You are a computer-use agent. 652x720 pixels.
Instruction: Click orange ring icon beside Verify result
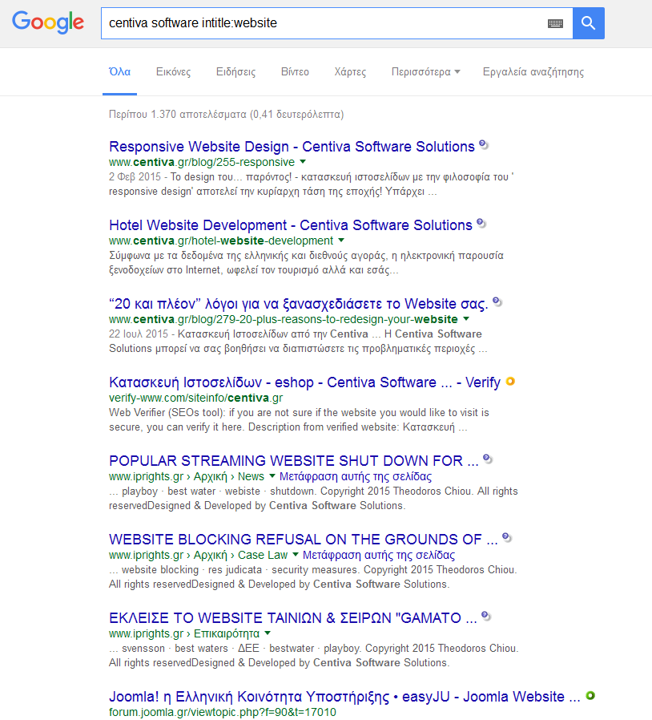tap(510, 381)
